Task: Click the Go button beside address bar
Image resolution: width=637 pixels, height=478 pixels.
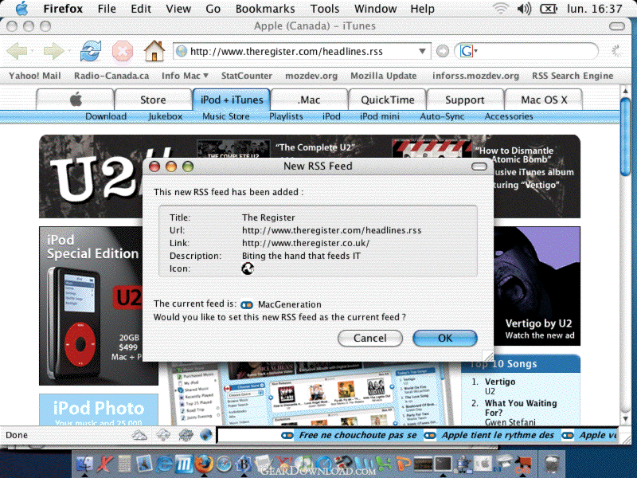Action: [443, 51]
